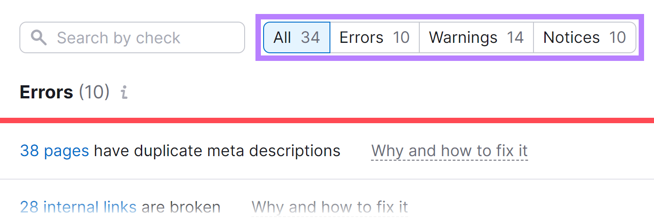Click Why and how to fix broken internal links
This screenshot has height=222, width=654.
329,208
